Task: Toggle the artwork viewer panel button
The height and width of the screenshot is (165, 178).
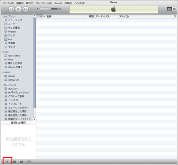Action: coord(29,162)
